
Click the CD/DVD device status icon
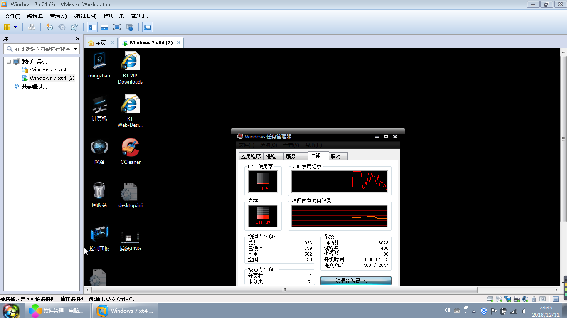499,299
